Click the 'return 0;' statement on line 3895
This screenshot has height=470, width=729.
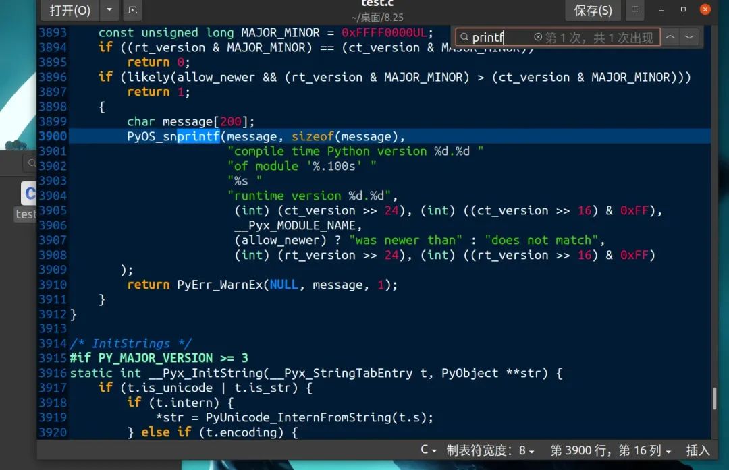159,62
